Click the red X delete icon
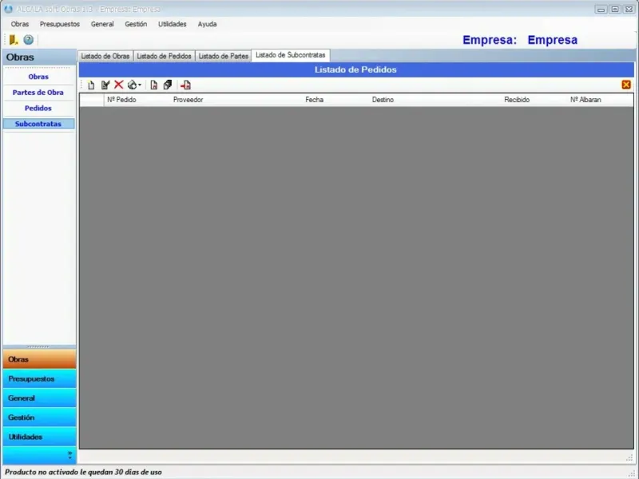639x479 pixels. coord(118,85)
